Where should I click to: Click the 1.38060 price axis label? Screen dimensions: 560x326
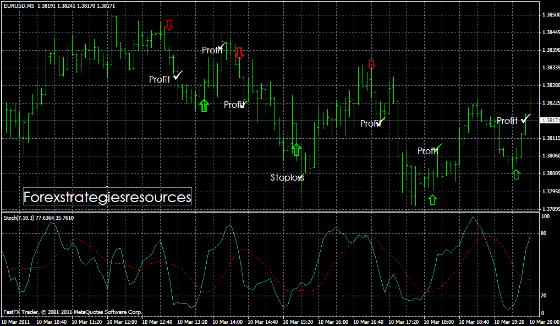pyautogui.click(x=551, y=156)
